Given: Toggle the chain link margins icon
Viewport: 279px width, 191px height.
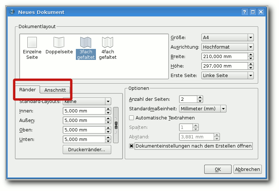Looking at the screenshot, I should click(x=116, y=125).
